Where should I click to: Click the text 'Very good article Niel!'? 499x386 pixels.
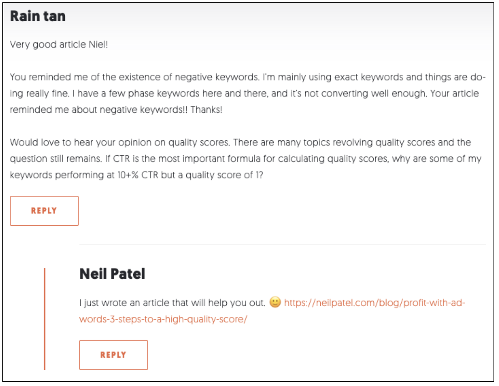click(59, 44)
